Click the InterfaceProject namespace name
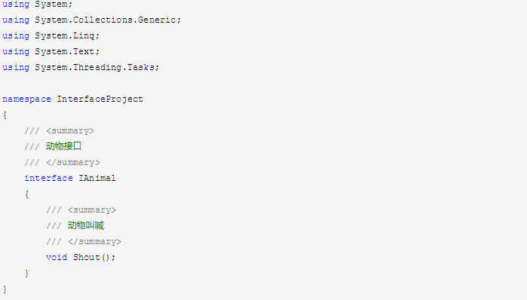This screenshot has height=300, width=527. 100,99
